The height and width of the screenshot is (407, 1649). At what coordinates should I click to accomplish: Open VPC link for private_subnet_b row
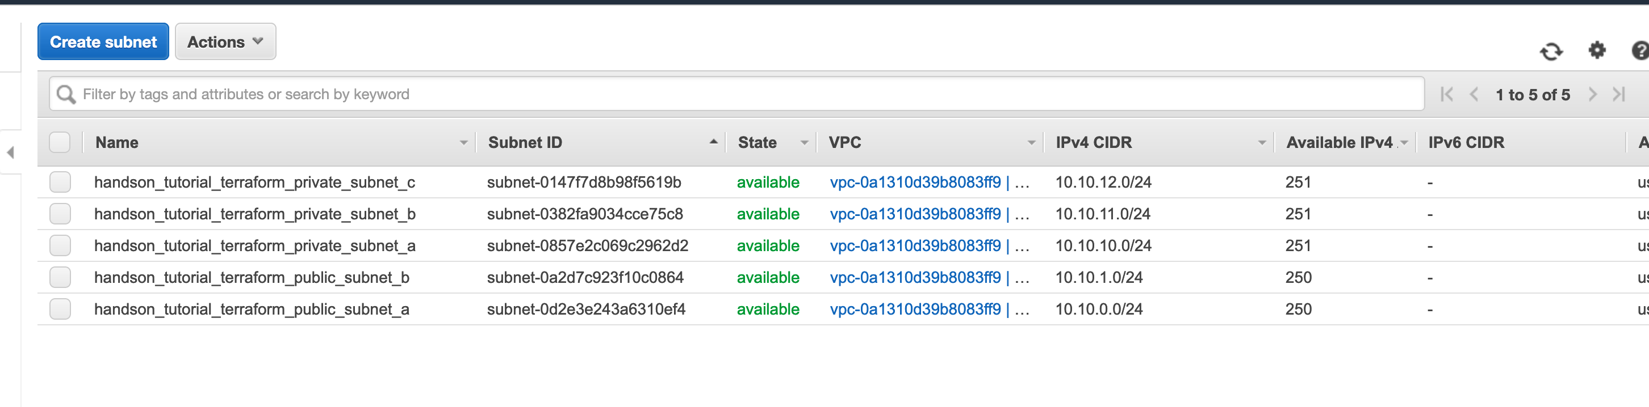[915, 214]
